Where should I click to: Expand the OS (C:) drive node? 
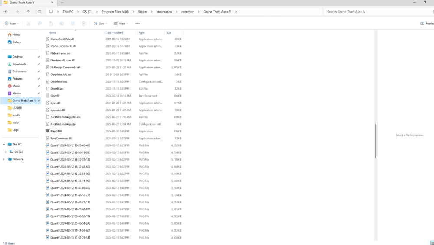pyautogui.click(x=6, y=152)
